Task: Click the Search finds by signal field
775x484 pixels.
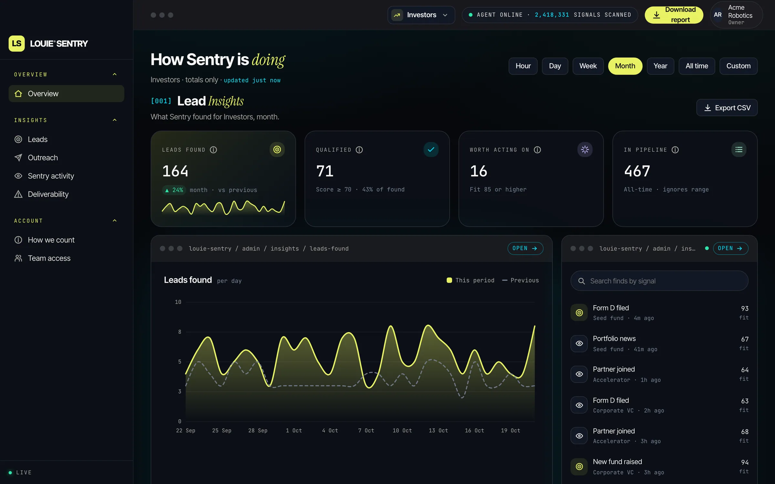Action: [659, 281]
